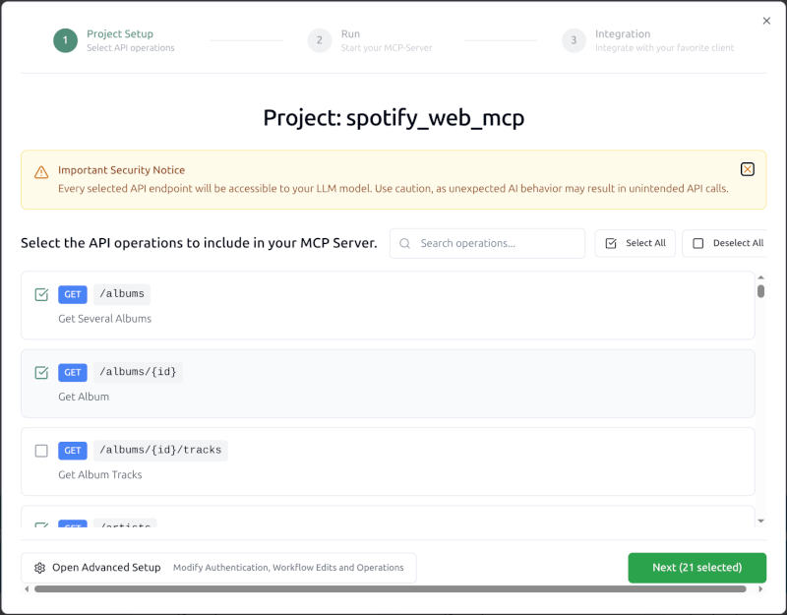The image size is (787, 615).
Task: Click the GET badge next to /albums/{id}
Action: coord(72,372)
